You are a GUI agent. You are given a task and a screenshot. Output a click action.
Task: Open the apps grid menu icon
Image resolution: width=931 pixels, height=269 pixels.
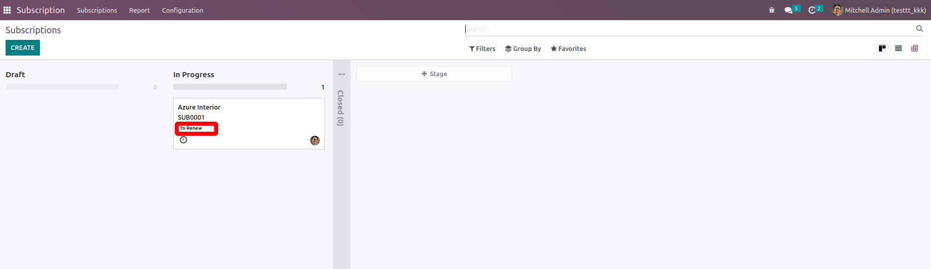click(x=7, y=10)
